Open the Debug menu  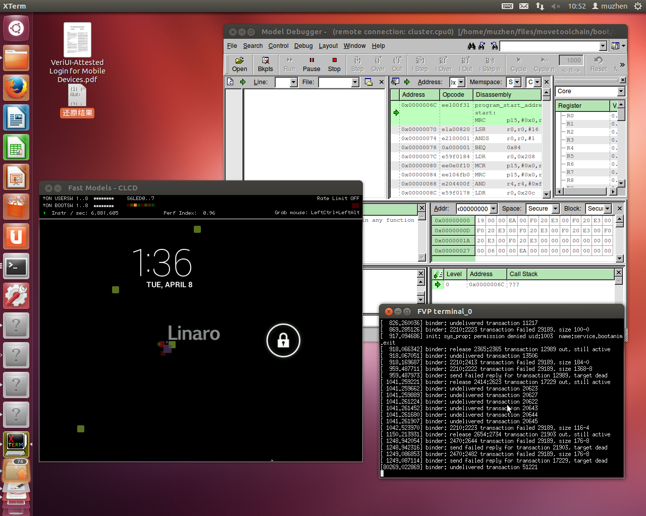click(303, 46)
